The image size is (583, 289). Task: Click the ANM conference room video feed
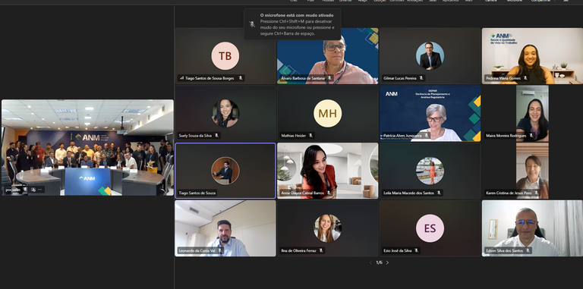[87, 147]
